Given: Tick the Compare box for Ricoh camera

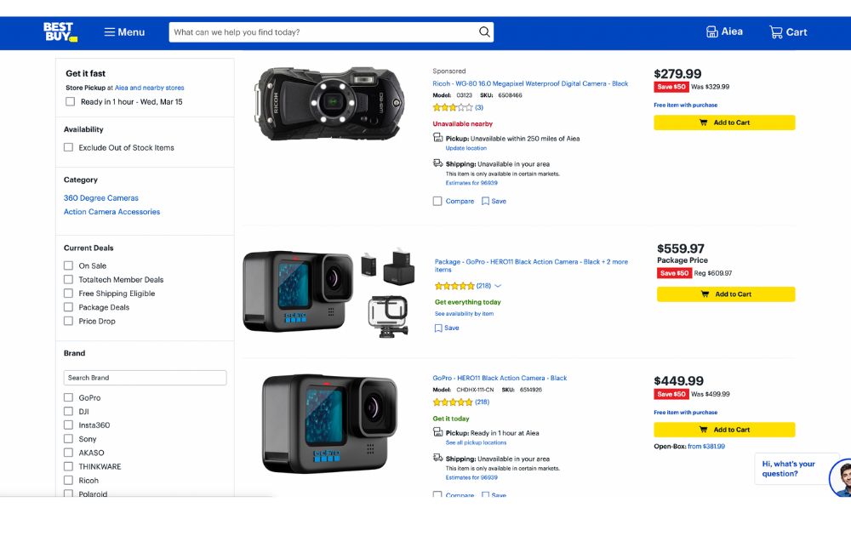Looking at the screenshot, I should [437, 202].
